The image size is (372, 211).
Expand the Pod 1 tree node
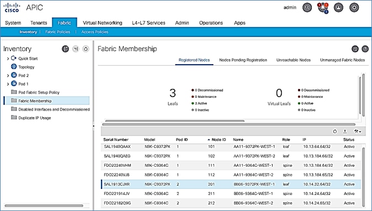[x=8, y=84]
